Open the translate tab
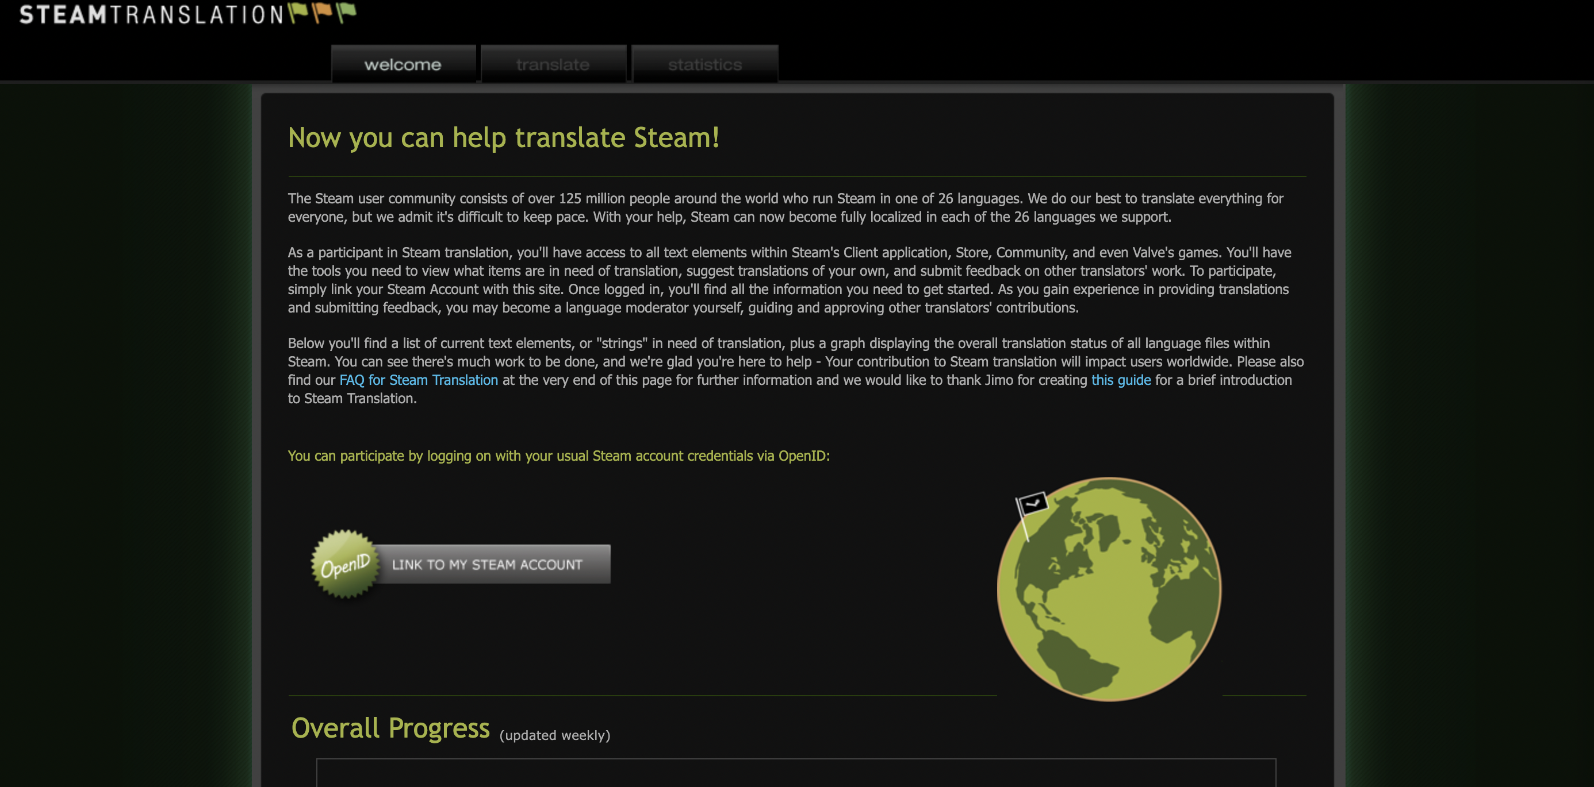Viewport: 1594px width, 787px height. pyautogui.click(x=553, y=64)
